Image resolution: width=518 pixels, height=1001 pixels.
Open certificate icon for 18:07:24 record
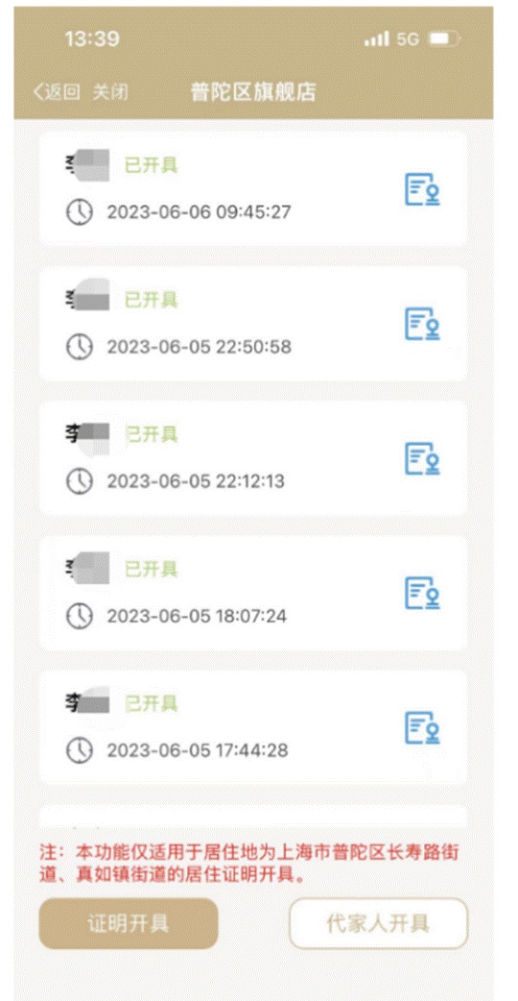coord(423,593)
